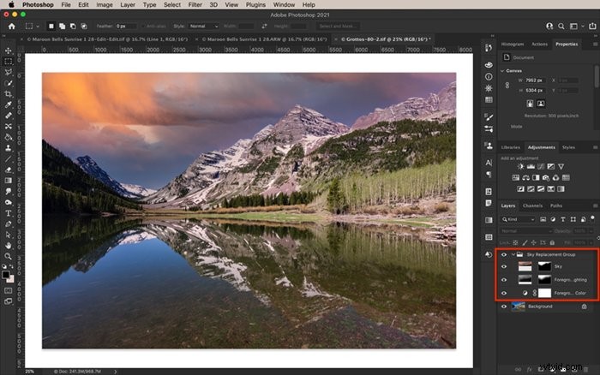
Task: Switch to the Histogram tab
Action: pyautogui.click(x=512, y=45)
